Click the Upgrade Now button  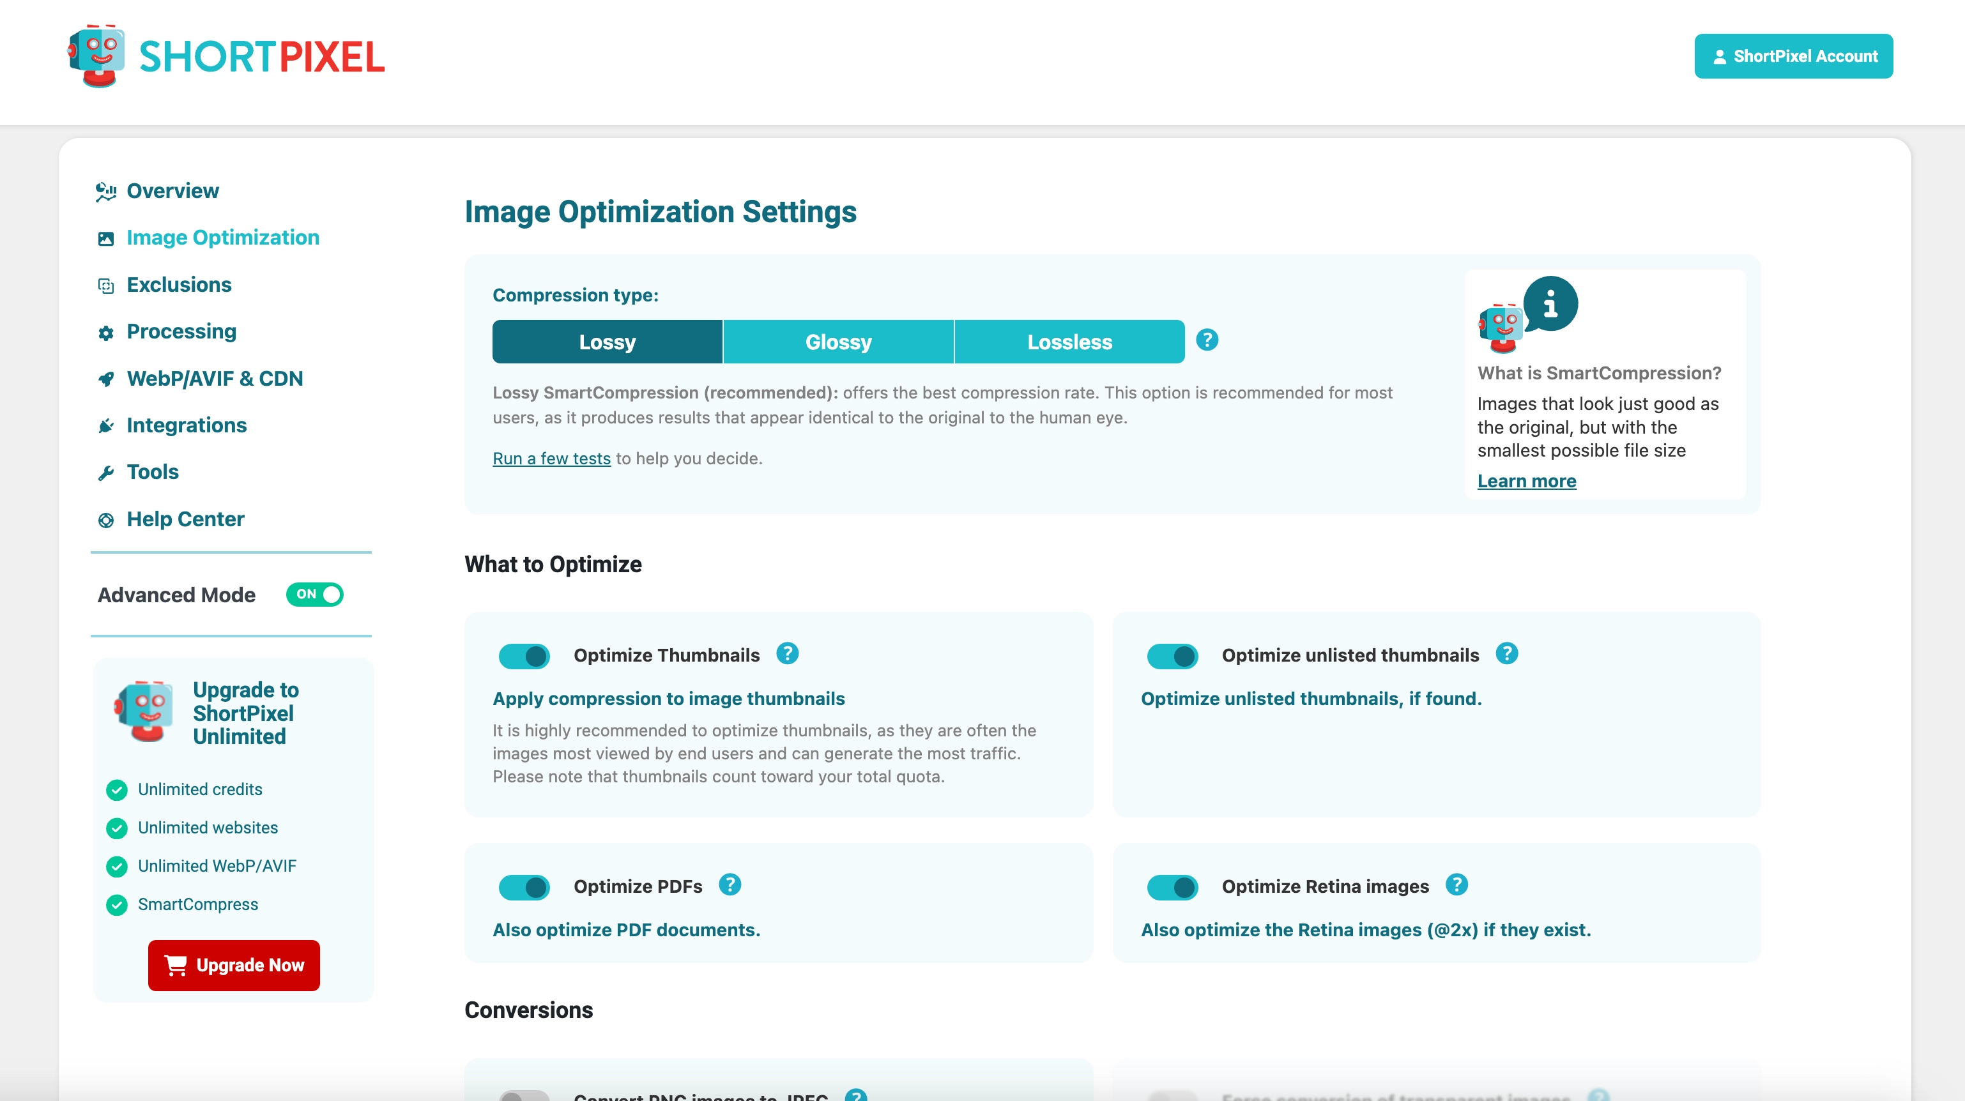(234, 965)
